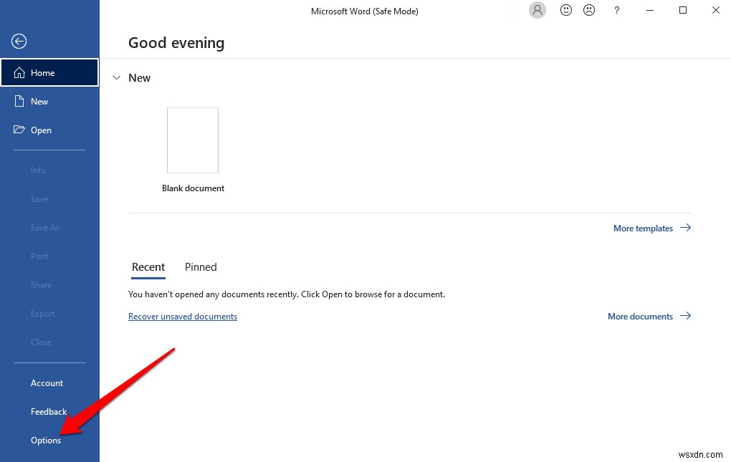Collapse the New section chevron

(116, 77)
